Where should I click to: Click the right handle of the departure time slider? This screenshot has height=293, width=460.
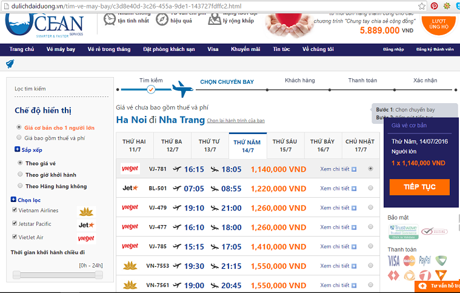click(99, 275)
